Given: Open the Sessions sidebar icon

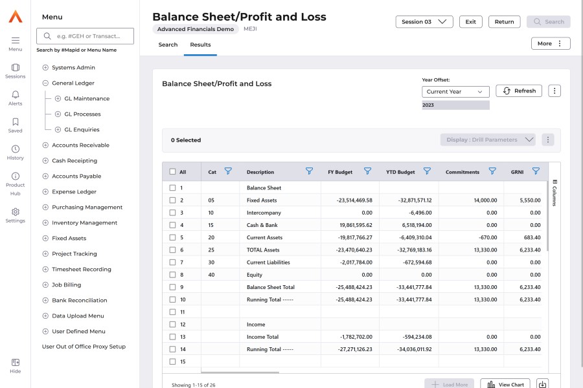Looking at the screenshot, I should coord(16,67).
